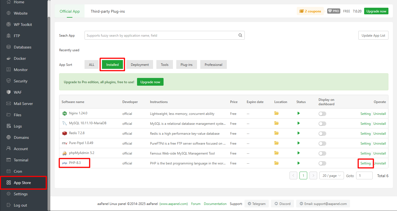
Task: Open phpMyAdmin location folder icon
Action: 277,153
